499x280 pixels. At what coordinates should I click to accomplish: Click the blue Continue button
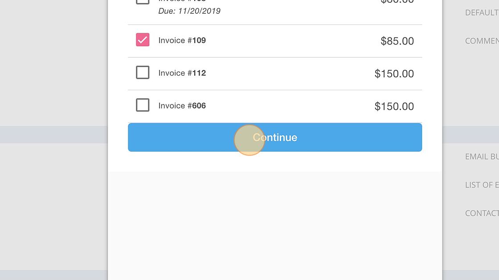[x=275, y=137]
